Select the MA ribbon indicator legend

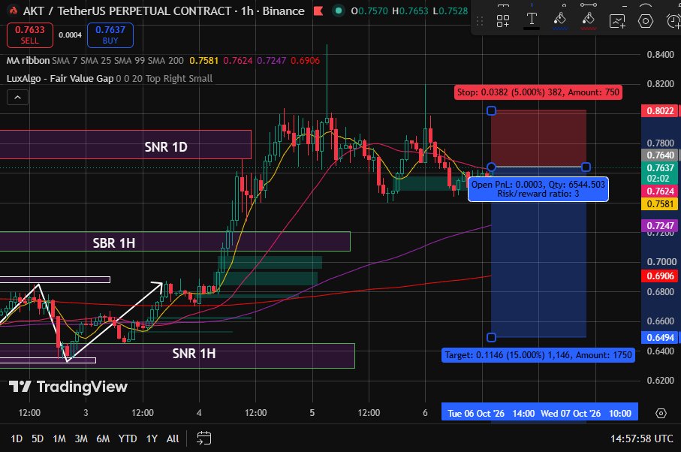click(x=29, y=60)
